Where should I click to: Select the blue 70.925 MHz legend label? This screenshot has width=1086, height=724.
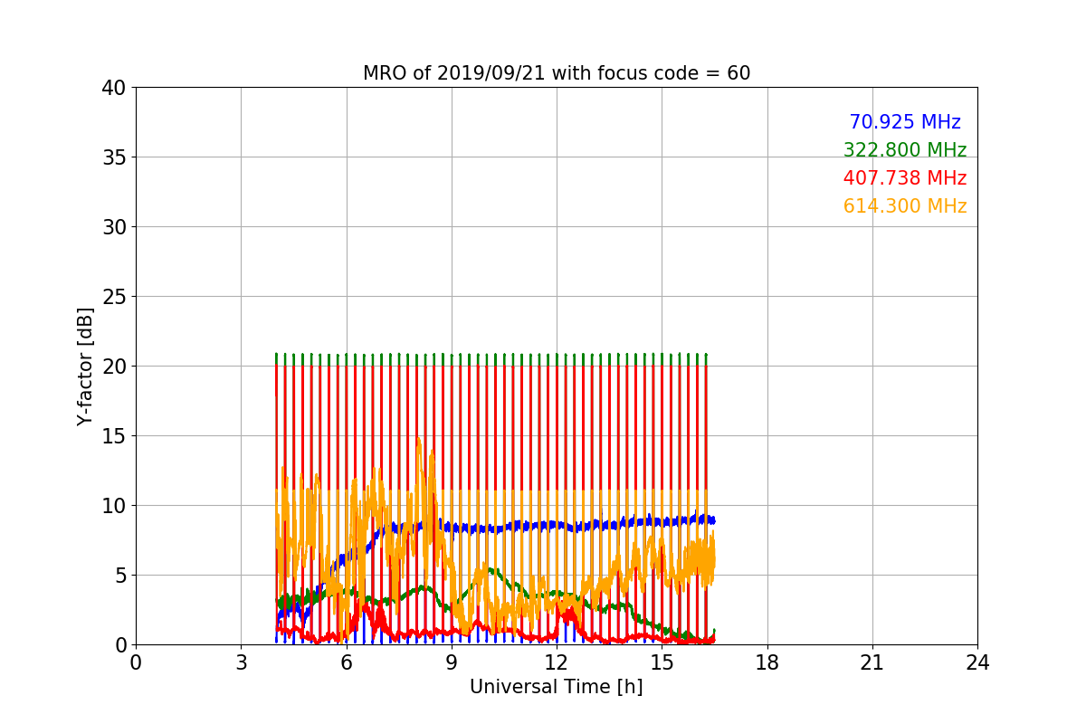905,122
